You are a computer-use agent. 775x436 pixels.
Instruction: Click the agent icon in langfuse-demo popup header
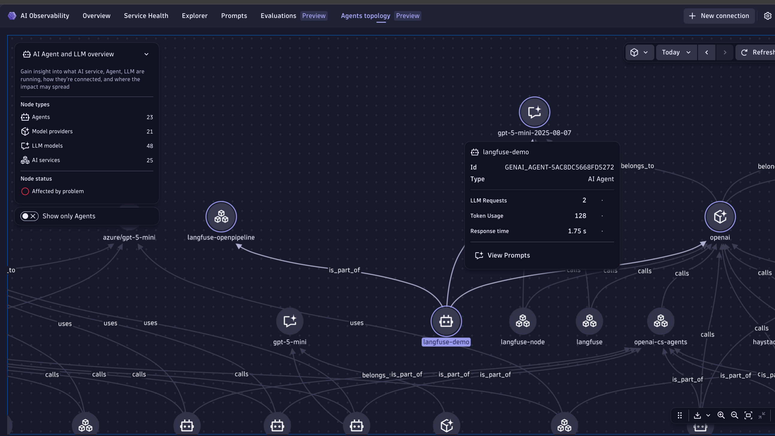(x=475, y=152)
